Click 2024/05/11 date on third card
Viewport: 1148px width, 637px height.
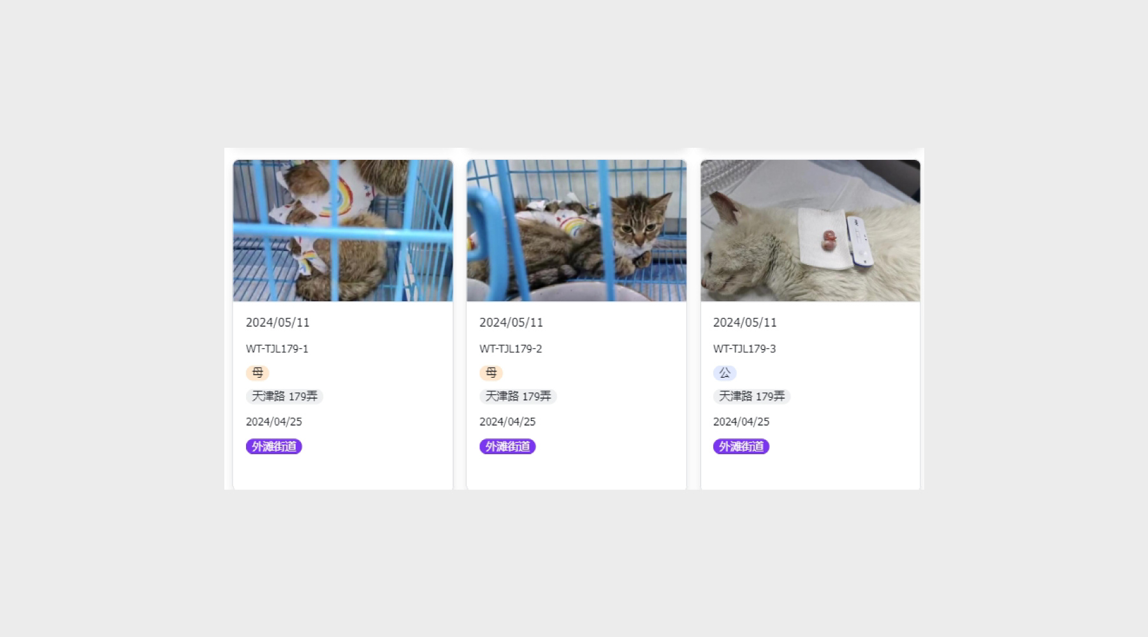tap(745, 322)
